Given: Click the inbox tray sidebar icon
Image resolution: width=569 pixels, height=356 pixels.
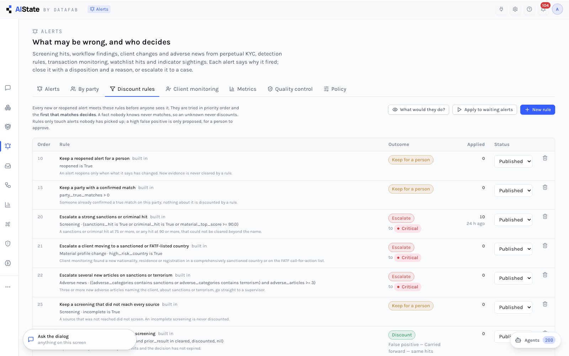Looking at the screenshot, I should (8, 166).
